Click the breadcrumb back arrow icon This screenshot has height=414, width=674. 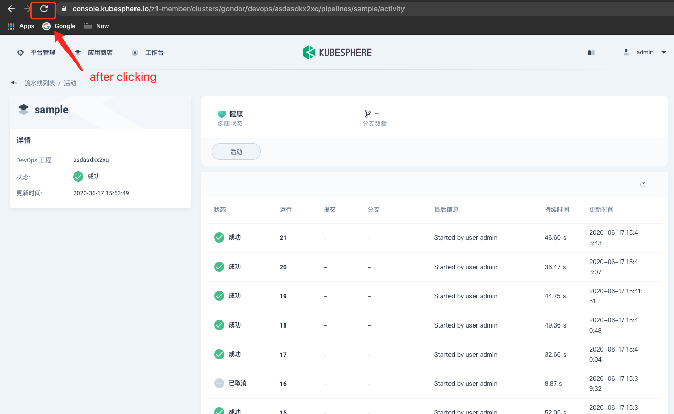(14, 83)
